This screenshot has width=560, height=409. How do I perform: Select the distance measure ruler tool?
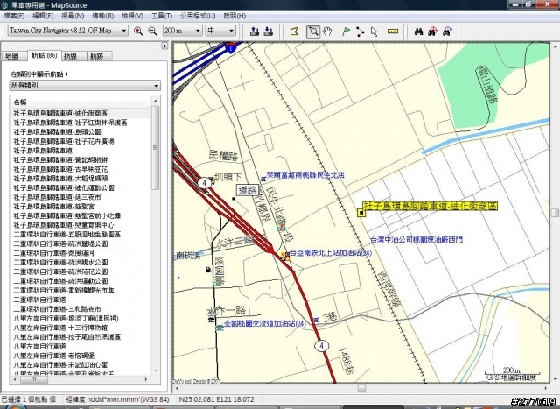point(393,32)
